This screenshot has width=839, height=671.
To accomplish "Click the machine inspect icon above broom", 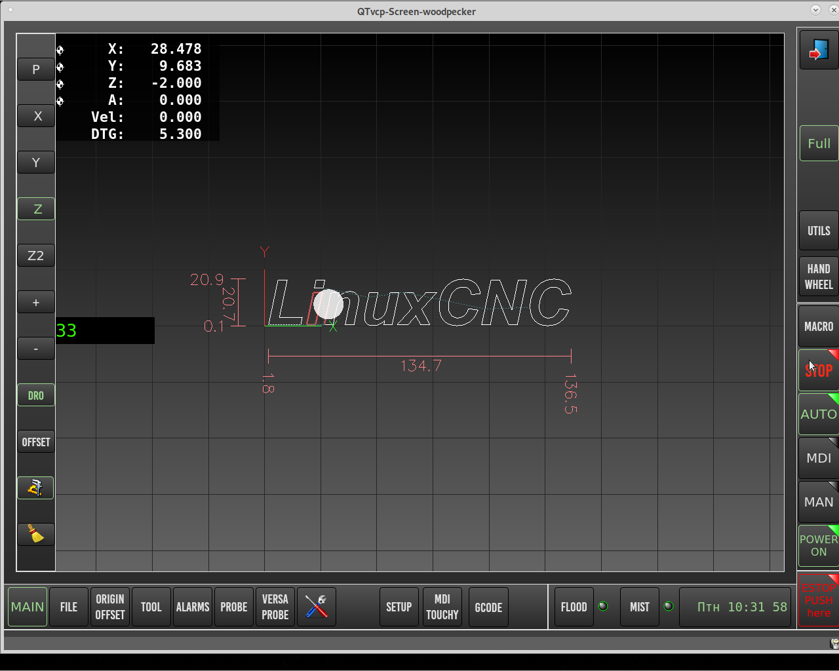I will (x=36, y=488).
